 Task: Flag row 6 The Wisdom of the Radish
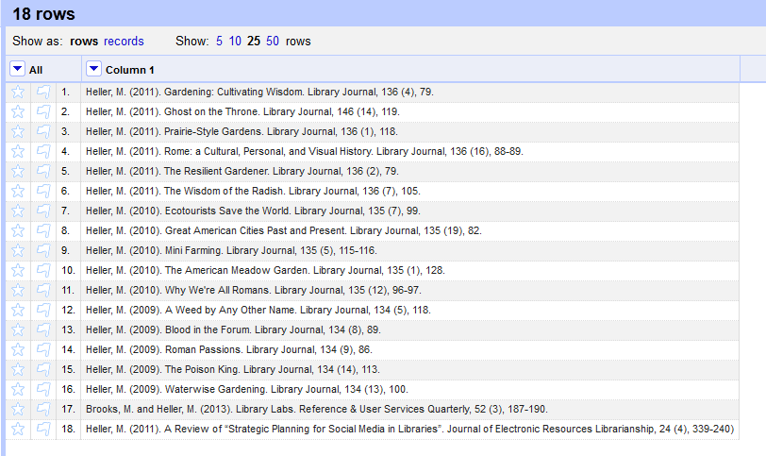[43, 191]
